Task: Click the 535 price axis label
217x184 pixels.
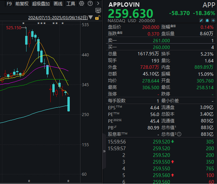Action: click(85, 25)
